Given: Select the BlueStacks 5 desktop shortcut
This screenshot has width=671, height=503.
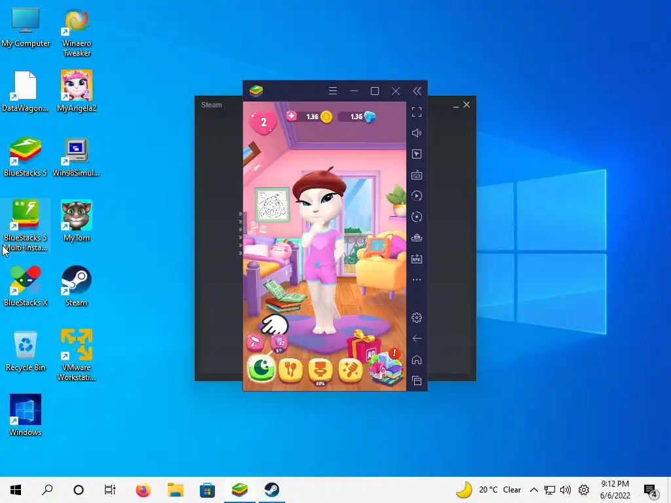Looking at the screenshot, I should pyautogui.click(x=26, y=157).
